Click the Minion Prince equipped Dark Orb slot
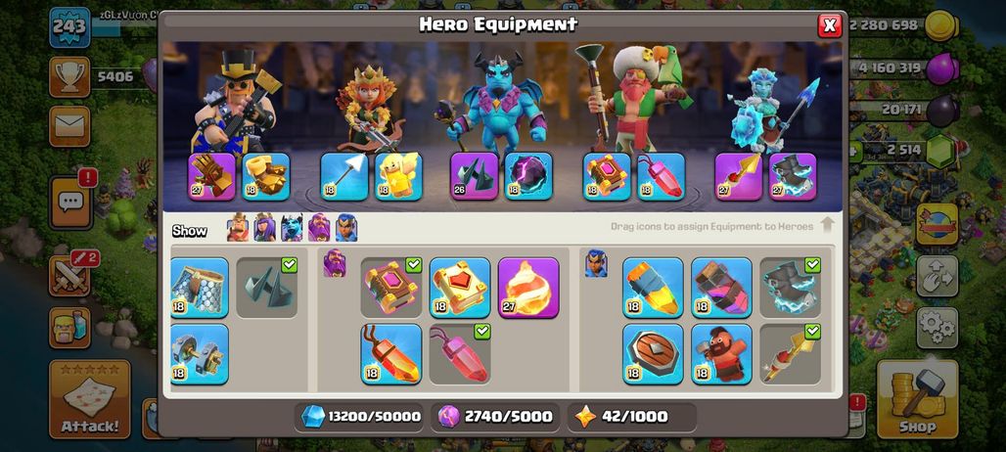 click(x=528, y=176)
